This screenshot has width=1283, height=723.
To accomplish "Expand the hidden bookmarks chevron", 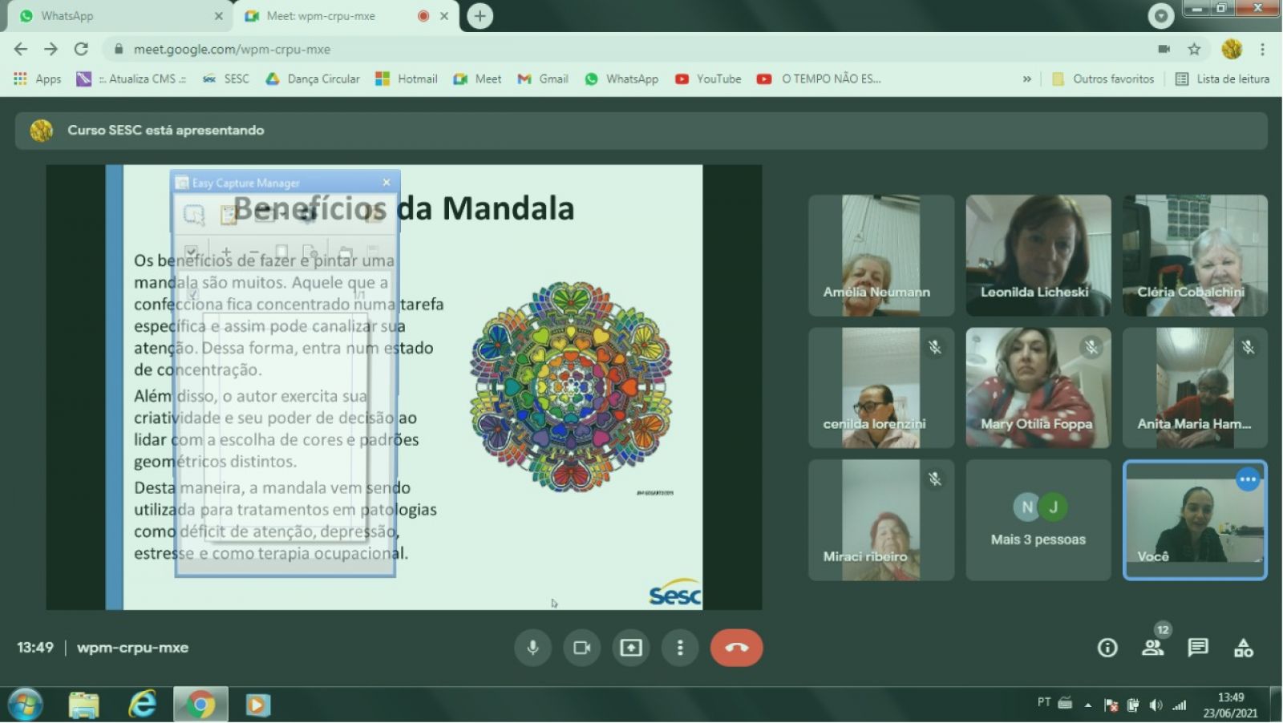I will coord(1026,79).
